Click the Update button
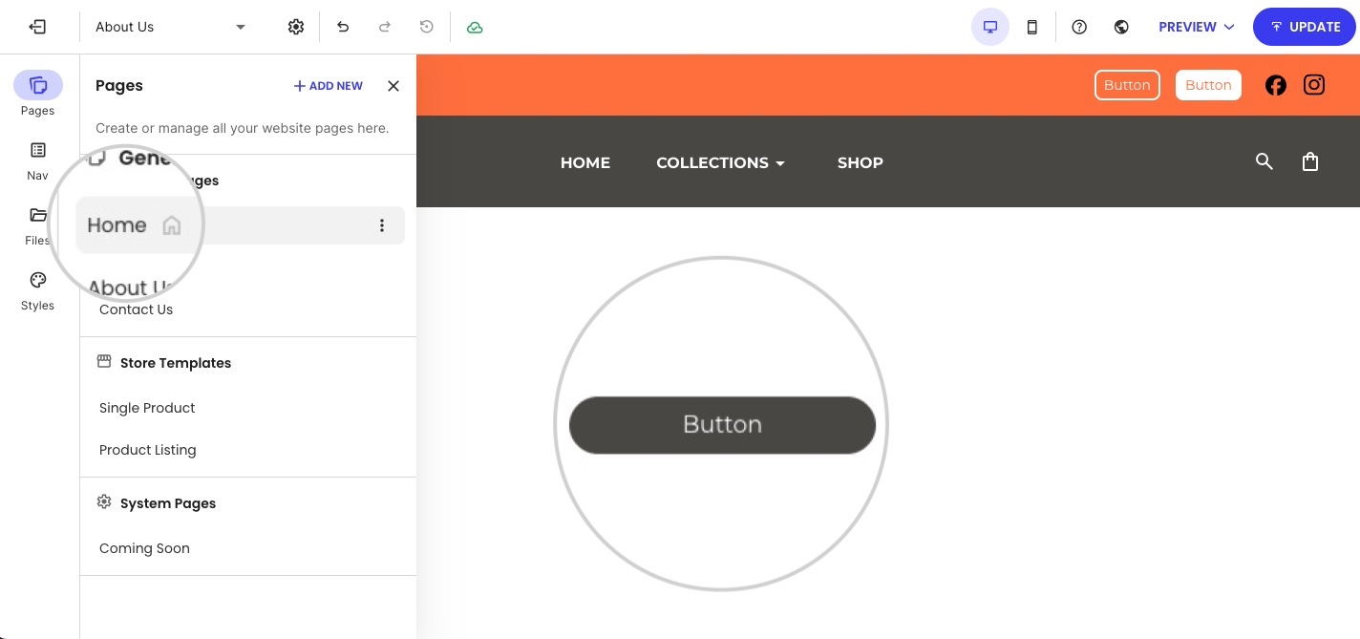Image resolution: width=1360 pixels, height=639 pixels. point(1305,27)
